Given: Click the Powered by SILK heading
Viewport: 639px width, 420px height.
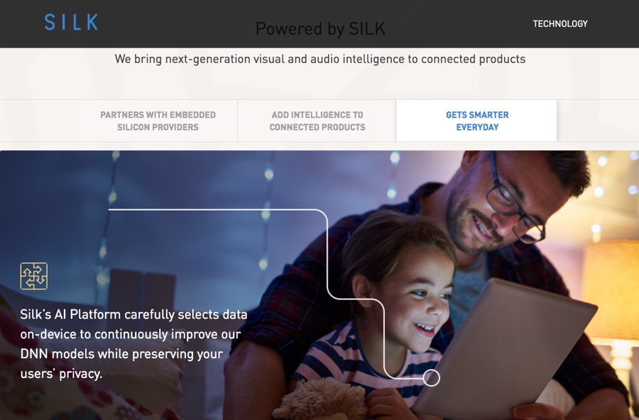Looking at the screenshot, I should (320, 28).
